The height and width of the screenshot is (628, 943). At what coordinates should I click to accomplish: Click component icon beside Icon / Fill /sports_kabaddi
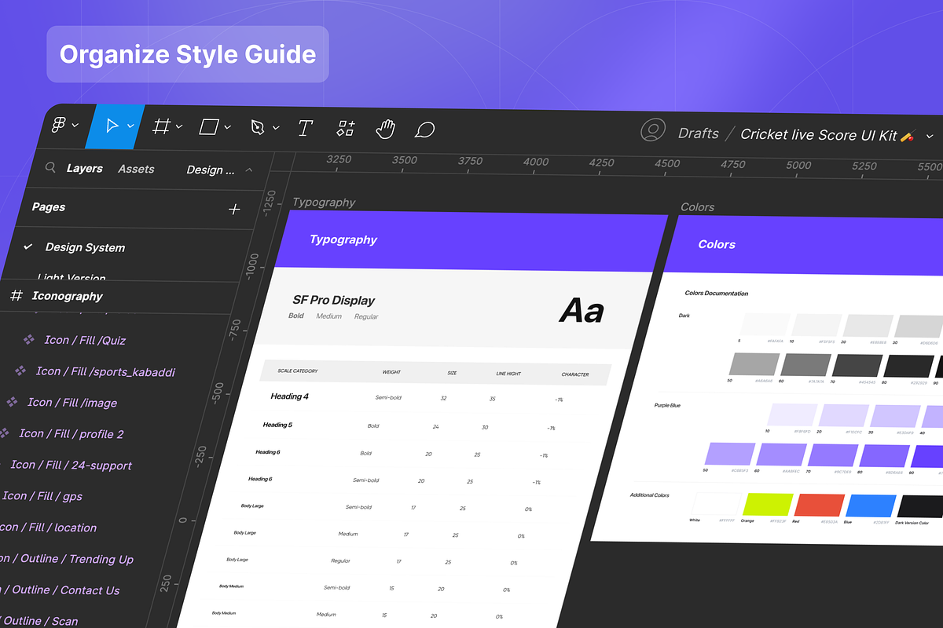[x=20, y=371]
